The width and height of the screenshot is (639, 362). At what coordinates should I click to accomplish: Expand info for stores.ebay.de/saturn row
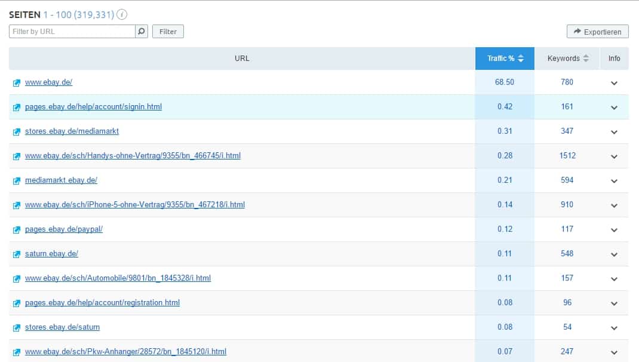pyautogui.click(x=614, y=327)
